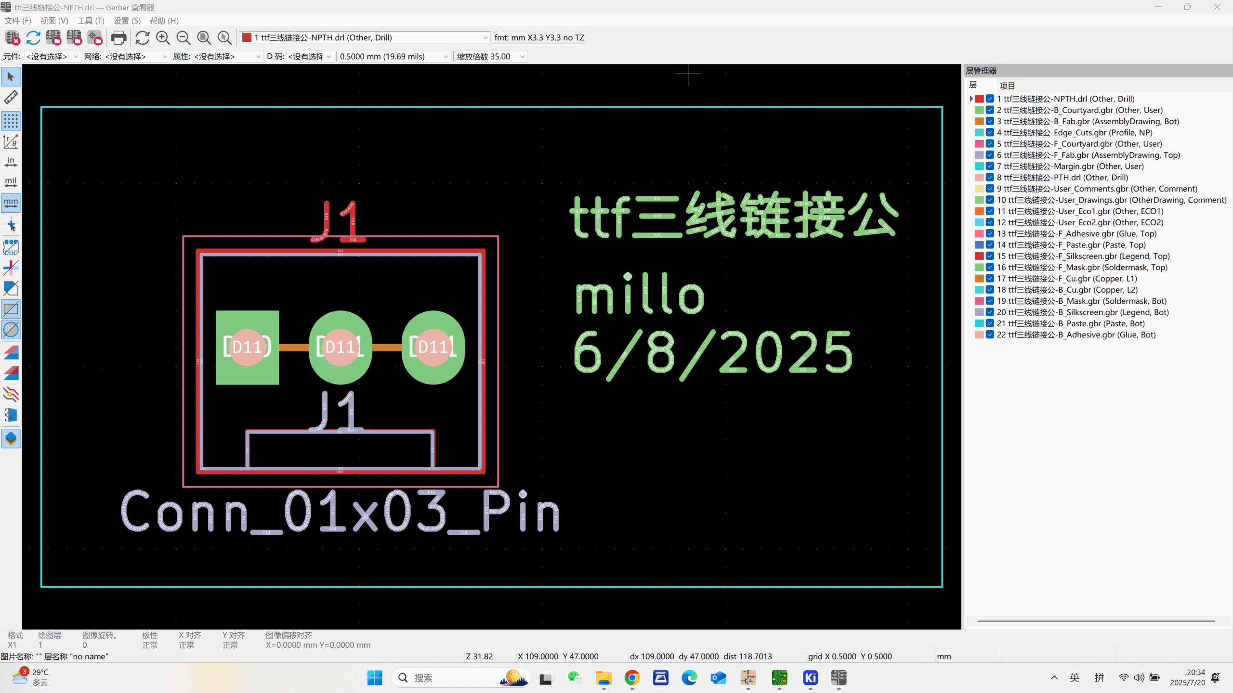The width and height of the screenshot is (1233, 693).
Task: Click the KiCad icon in taskbar
Action: pos(810,678)
